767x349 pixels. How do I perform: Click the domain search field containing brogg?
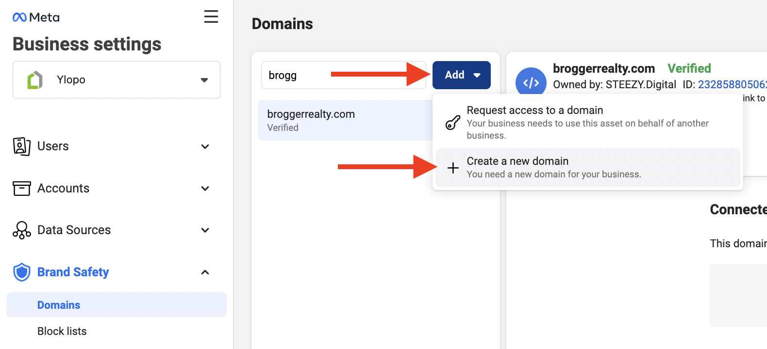[x=344, y=75]
